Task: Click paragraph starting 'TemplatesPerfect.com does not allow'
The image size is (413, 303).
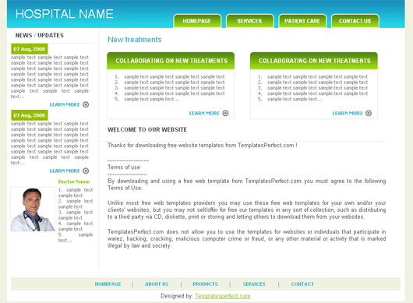Action: tap(247, 239)
